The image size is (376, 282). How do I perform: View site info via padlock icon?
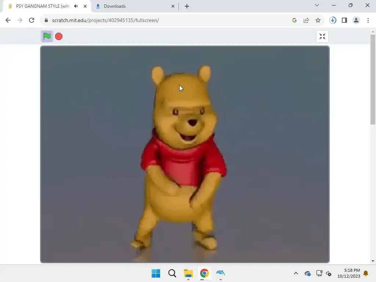click(46, 21)
